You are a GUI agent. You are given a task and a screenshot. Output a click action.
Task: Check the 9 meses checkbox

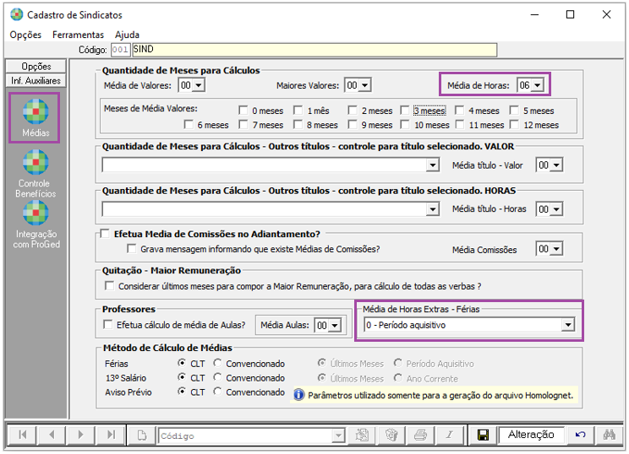click(353, 125)
